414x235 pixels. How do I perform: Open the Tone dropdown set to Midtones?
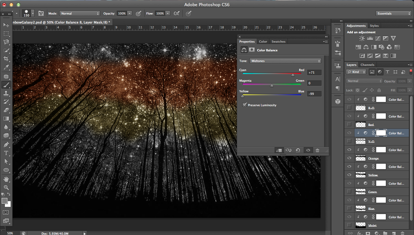285,61
